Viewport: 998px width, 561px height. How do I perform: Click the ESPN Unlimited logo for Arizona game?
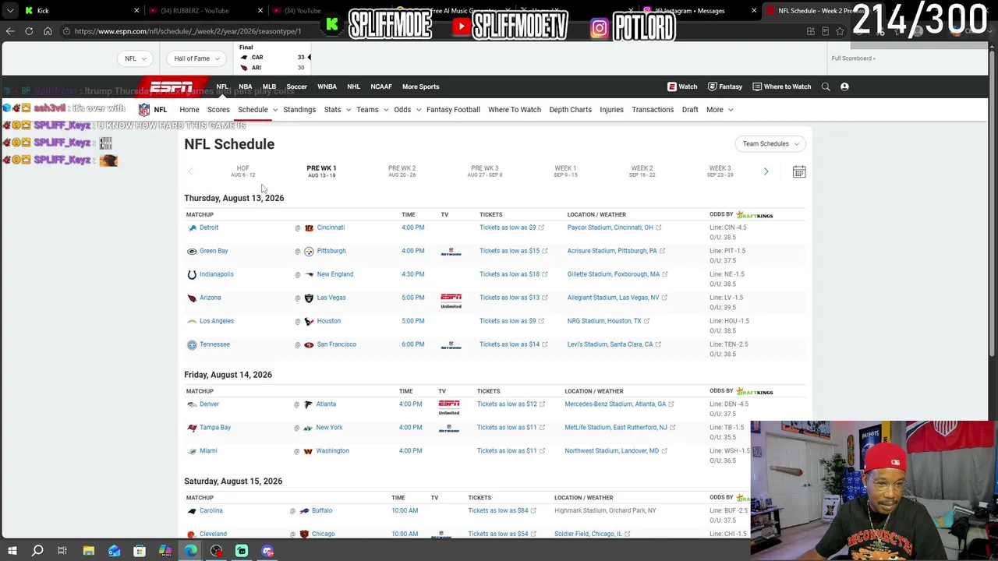[451, 301]
